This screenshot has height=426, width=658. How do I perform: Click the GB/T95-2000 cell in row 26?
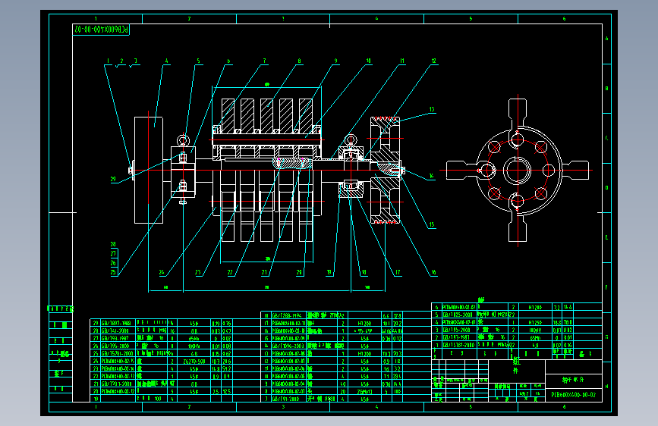[118, 346]
